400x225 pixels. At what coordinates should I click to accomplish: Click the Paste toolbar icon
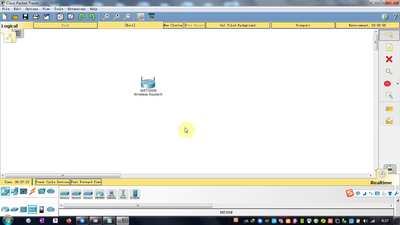pyautogui.click(x=71, y=17)
